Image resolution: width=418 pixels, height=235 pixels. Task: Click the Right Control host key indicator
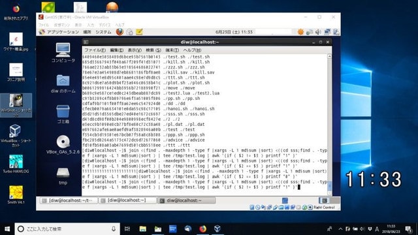324,208
